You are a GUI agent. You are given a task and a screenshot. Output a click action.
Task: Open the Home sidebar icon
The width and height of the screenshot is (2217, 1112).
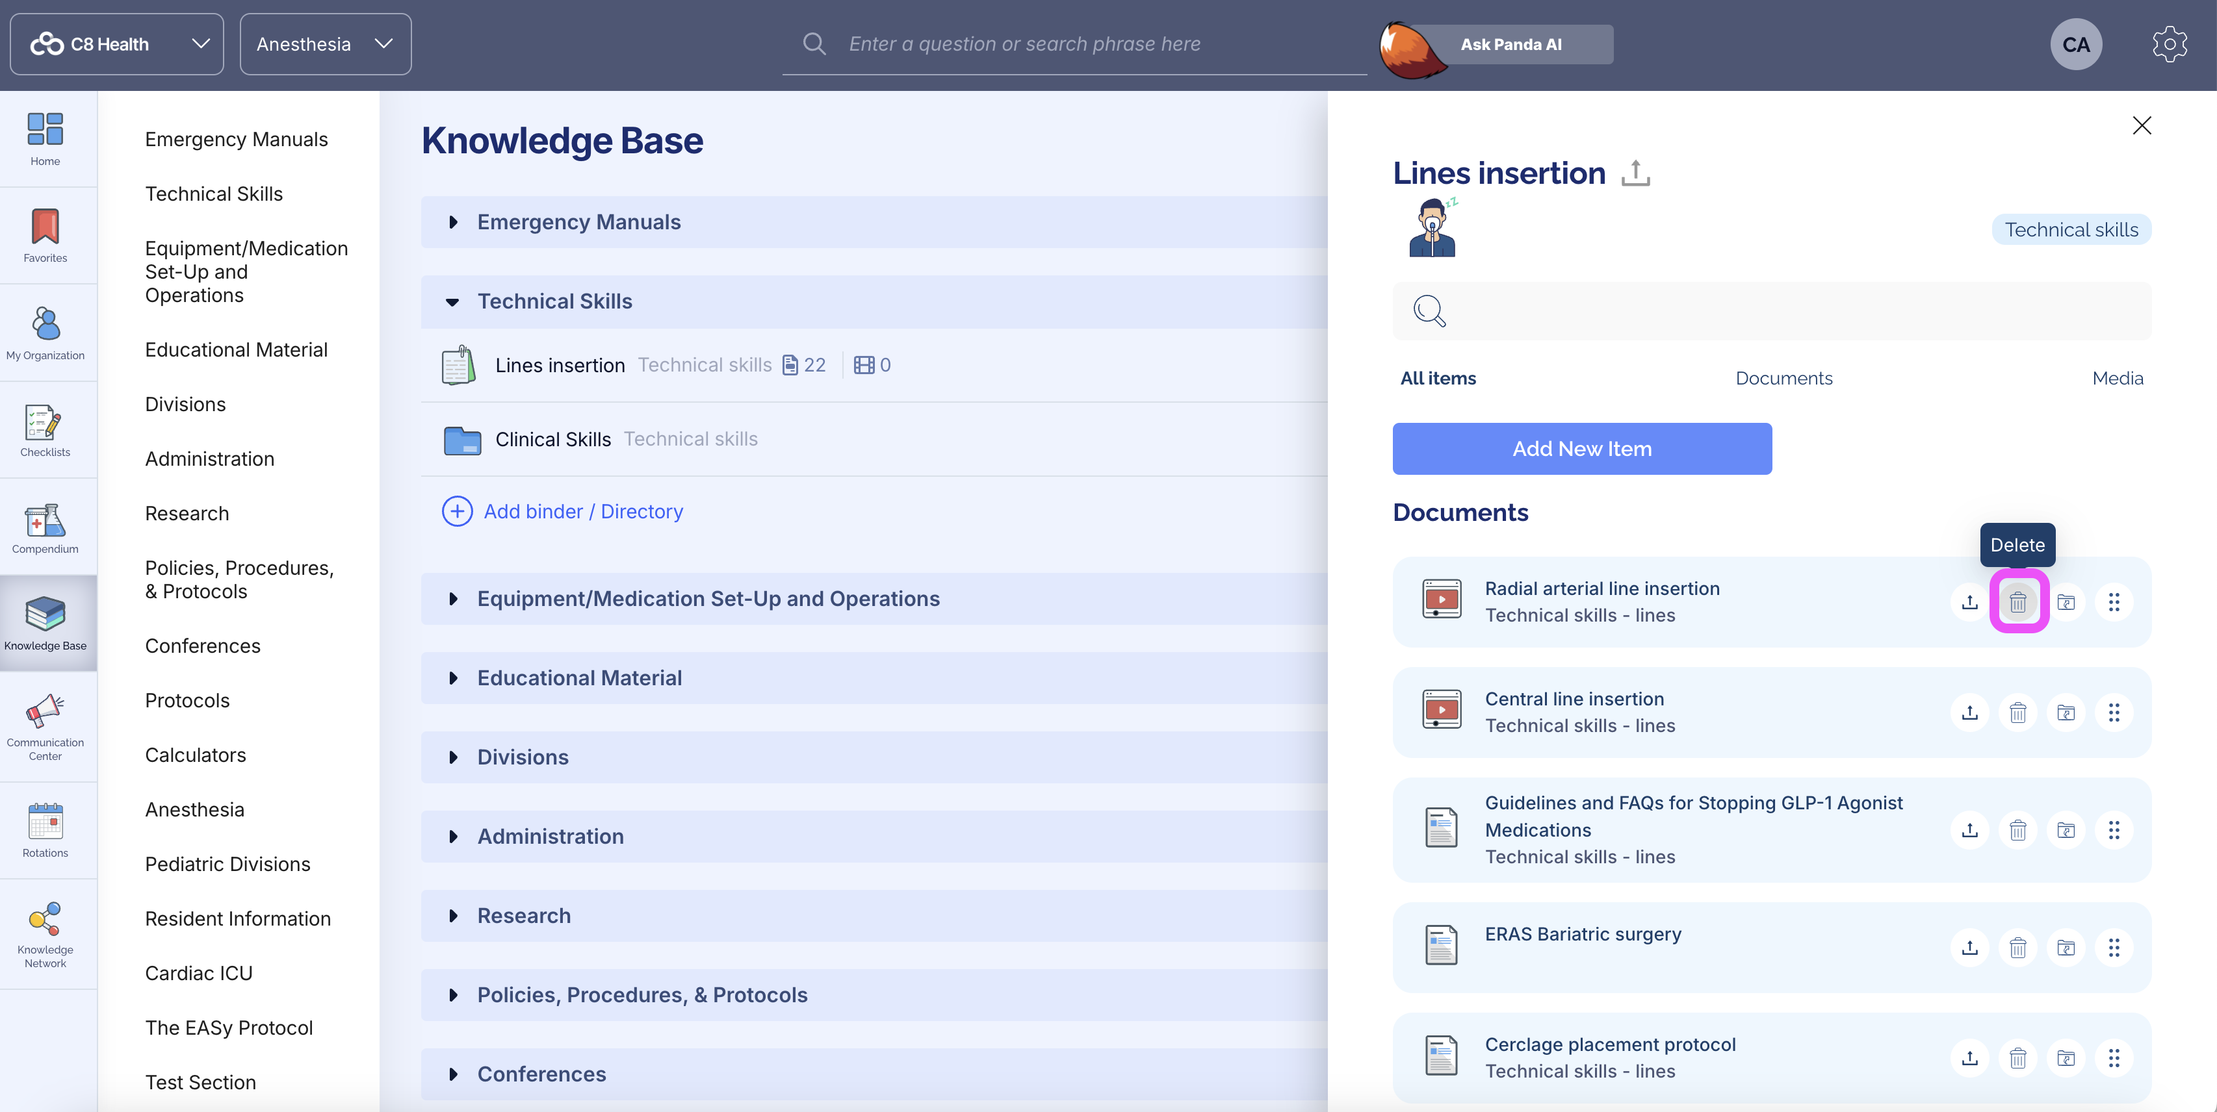pos(45,130)
